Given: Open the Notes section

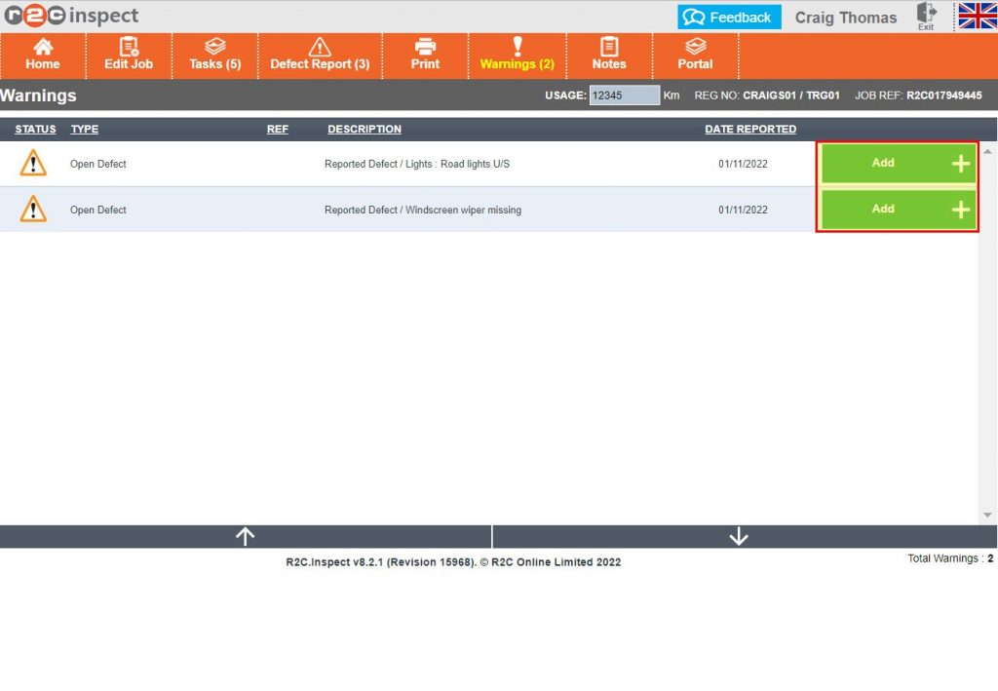Looking at the screenshot, I should [609, 56].
